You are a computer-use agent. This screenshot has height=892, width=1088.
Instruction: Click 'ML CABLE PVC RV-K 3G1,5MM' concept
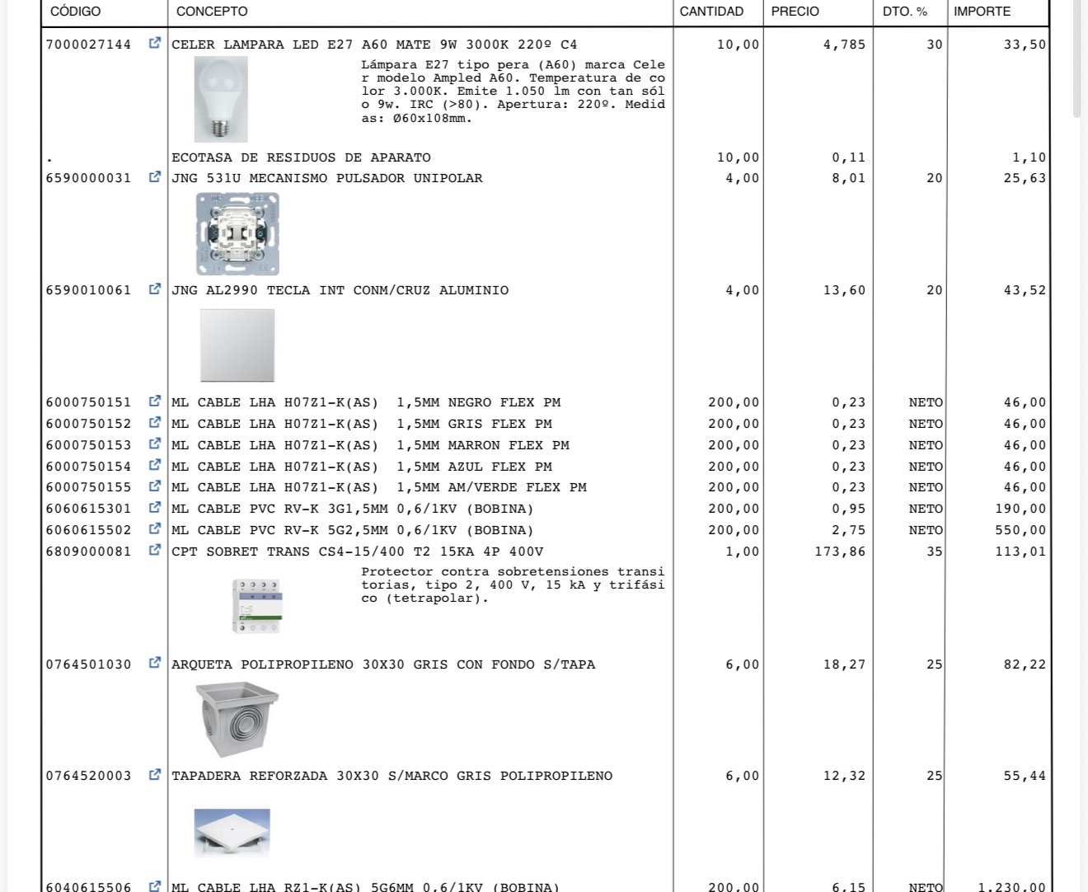pyautogui.click(x=353, y=509)
